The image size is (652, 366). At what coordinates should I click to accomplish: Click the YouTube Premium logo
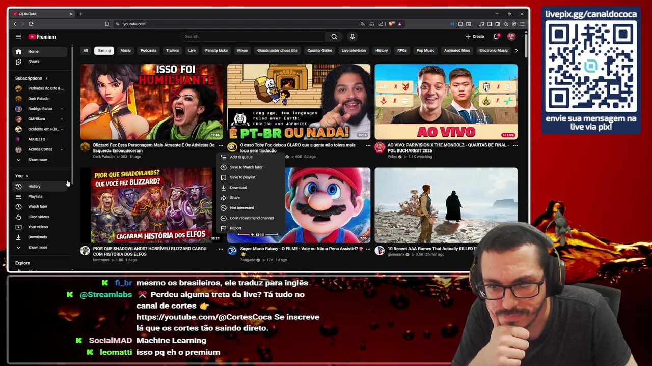[42, 37]
